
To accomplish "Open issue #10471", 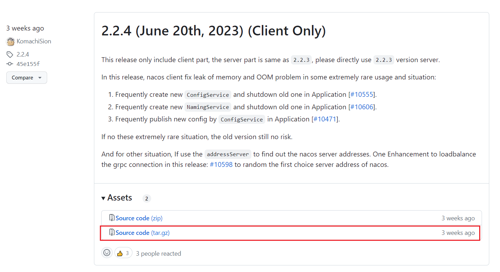I will pyautogui.click(x=326, y=119).
